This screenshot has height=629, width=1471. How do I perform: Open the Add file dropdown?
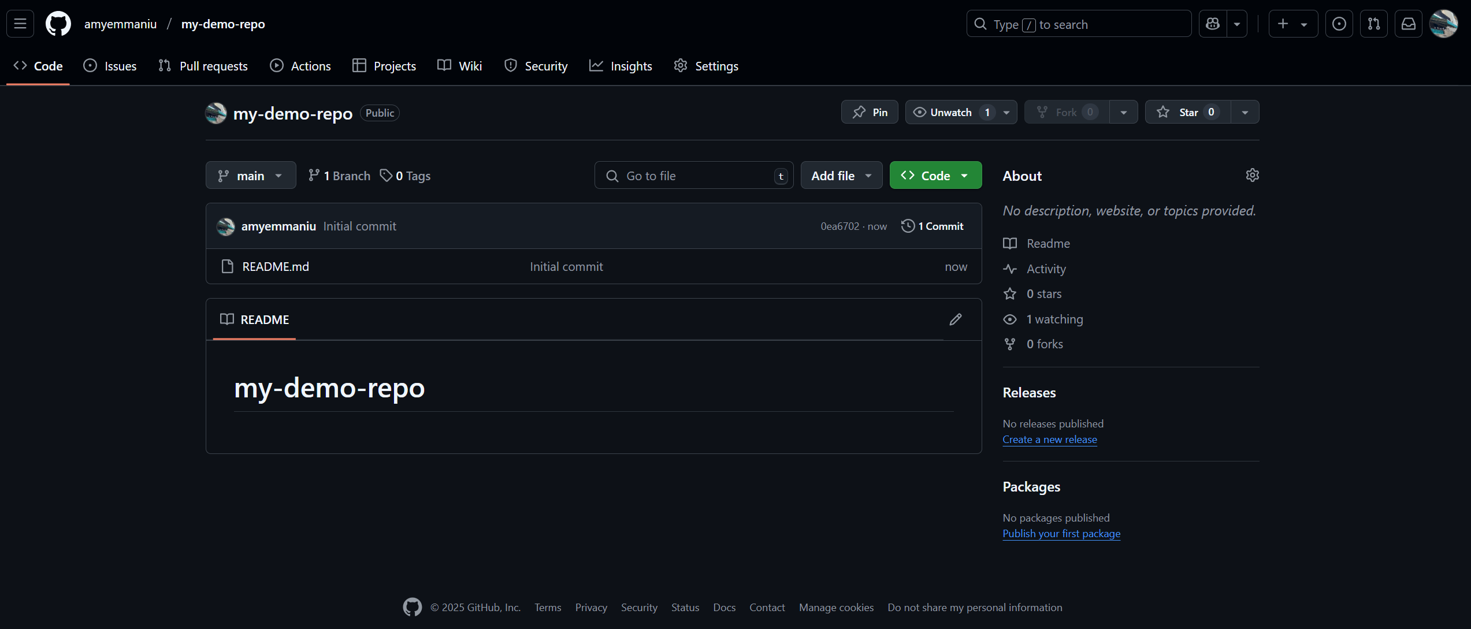tap(841, 176)
